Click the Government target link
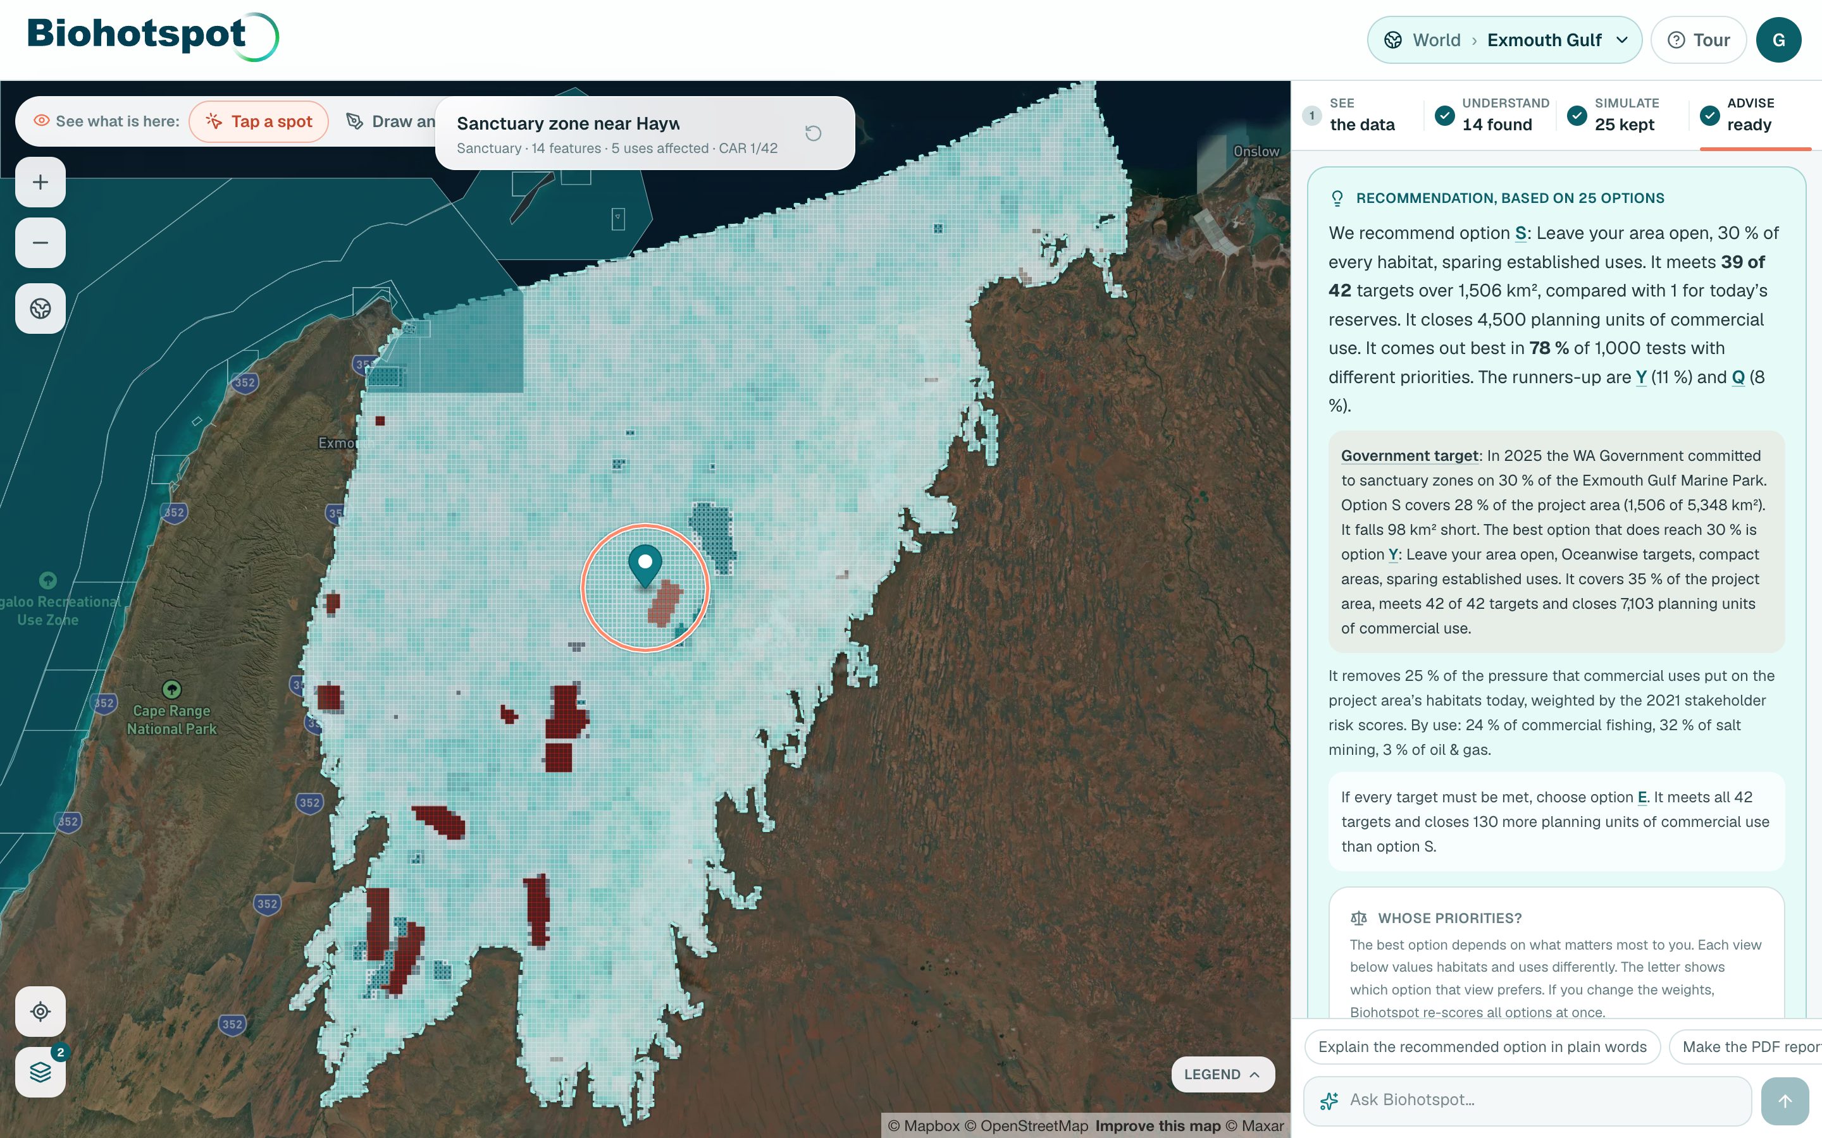This screenshot has height=1138, width=1822. pos(1410,456)
